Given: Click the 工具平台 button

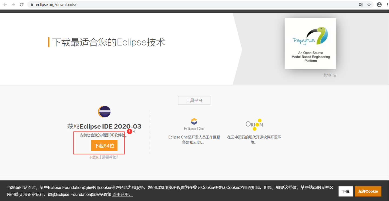Looking at the screenshot, I should pos(194,100).
